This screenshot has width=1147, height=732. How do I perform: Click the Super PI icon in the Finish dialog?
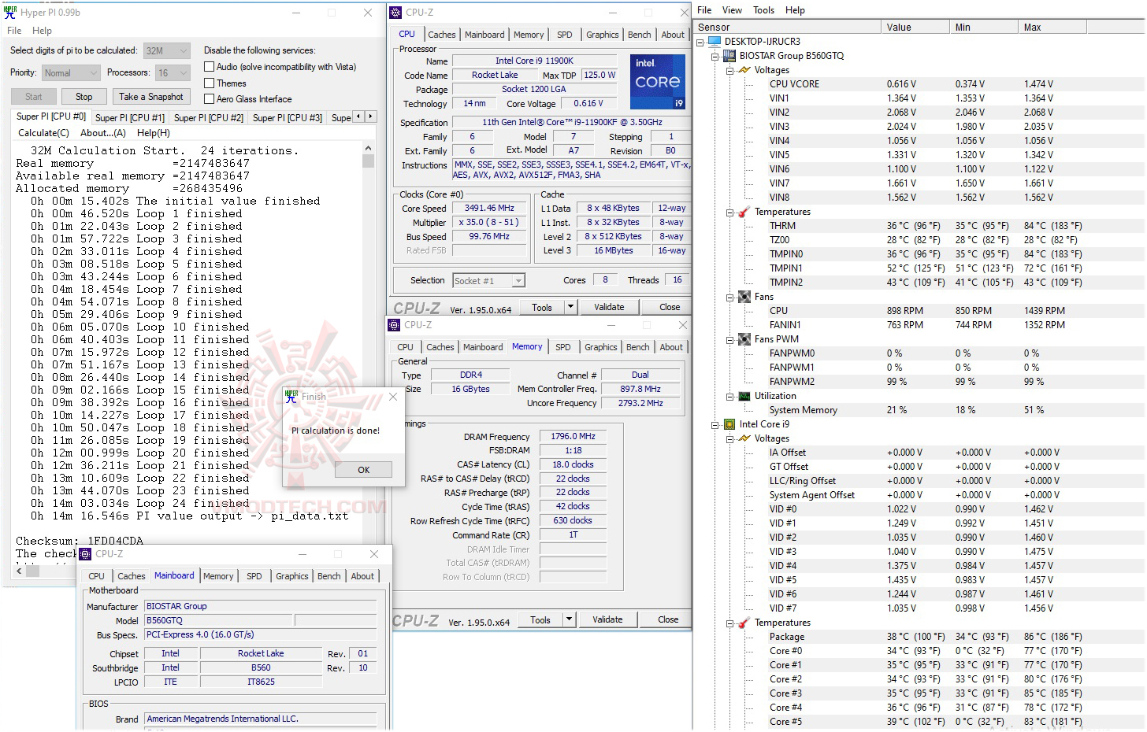pyautogui.click(x=291, y=396)
